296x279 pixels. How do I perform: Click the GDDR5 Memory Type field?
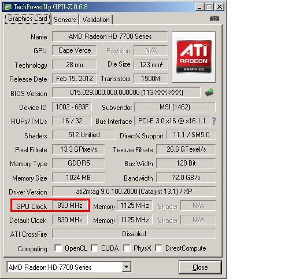(x=79, y=163)
